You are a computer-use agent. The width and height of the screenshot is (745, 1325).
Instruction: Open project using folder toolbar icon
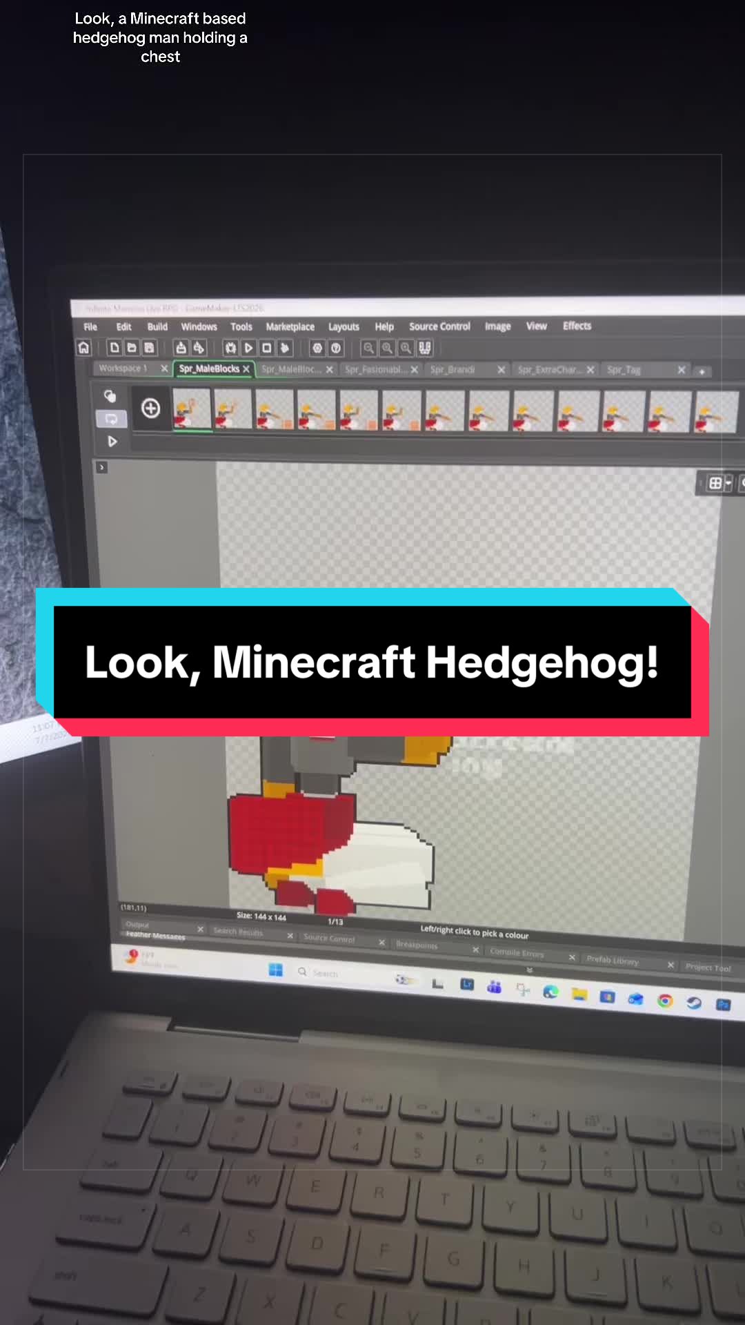132,348
